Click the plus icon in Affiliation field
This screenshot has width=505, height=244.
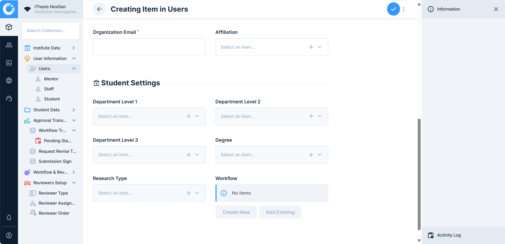click(x=311, y=47)
